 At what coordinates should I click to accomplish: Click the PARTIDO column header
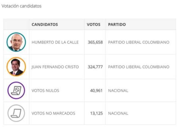[x=117, y=24]
